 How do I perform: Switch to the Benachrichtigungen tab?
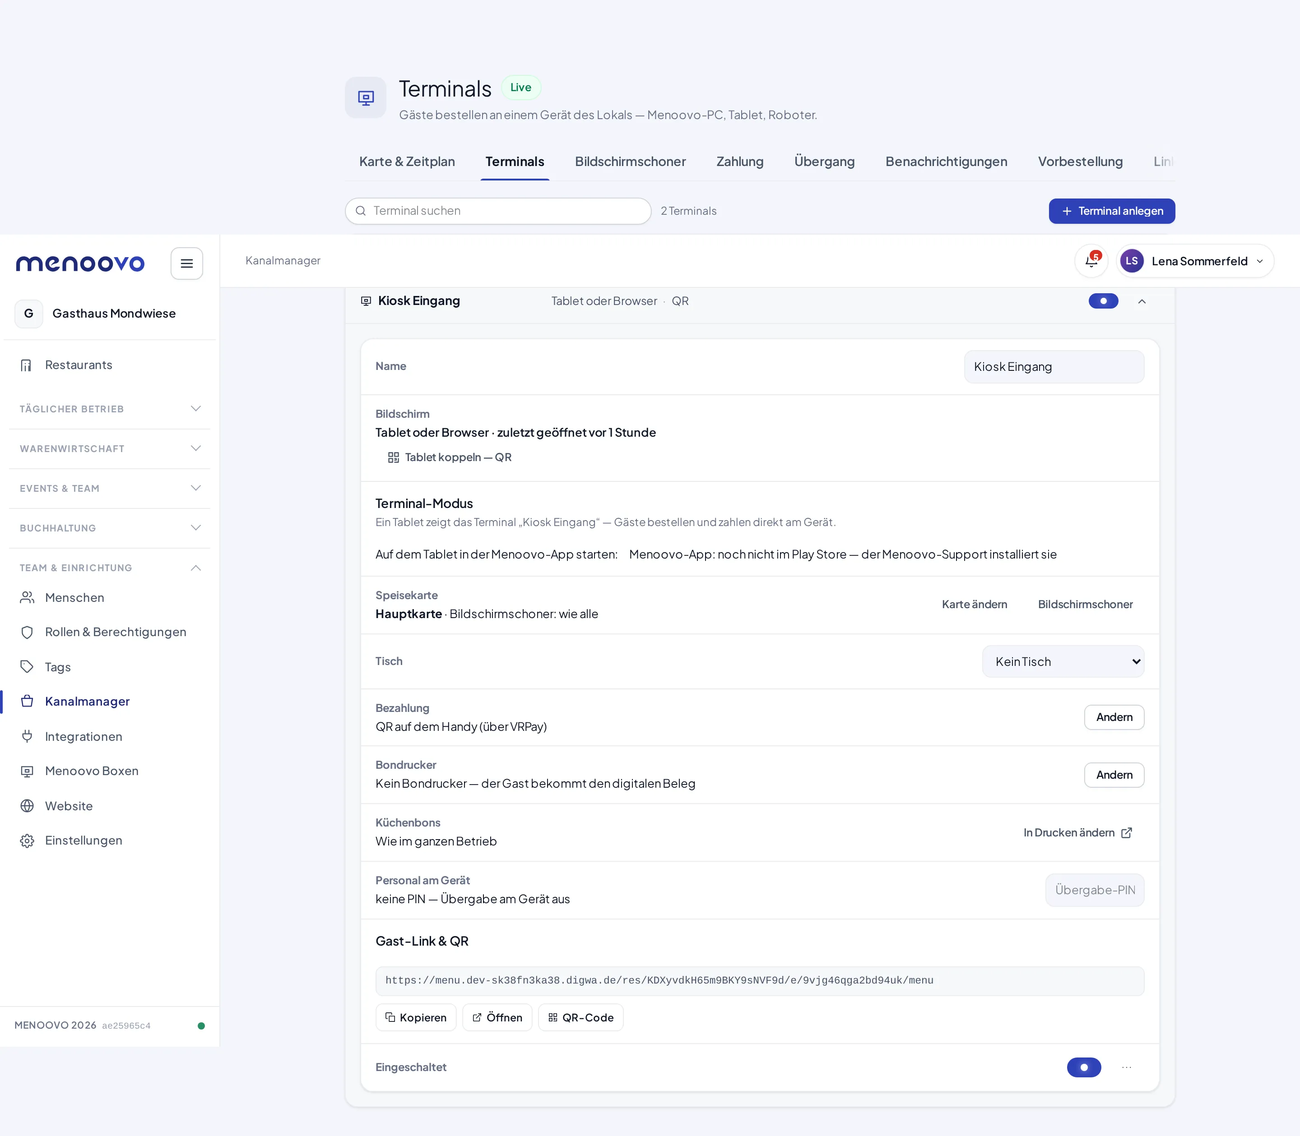tap(946, 162)
